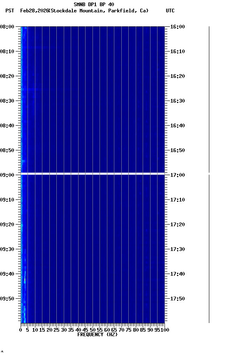The image size is (227, 356).
Task: Click the '85' frequency axis label
Action: click(143, 330)
